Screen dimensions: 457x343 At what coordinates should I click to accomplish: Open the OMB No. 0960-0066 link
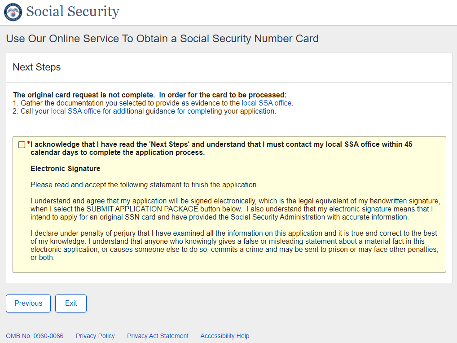coord(35,336)
